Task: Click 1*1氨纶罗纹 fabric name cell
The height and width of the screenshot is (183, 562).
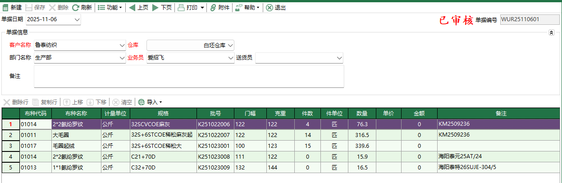Action: (x=76, y=168)
